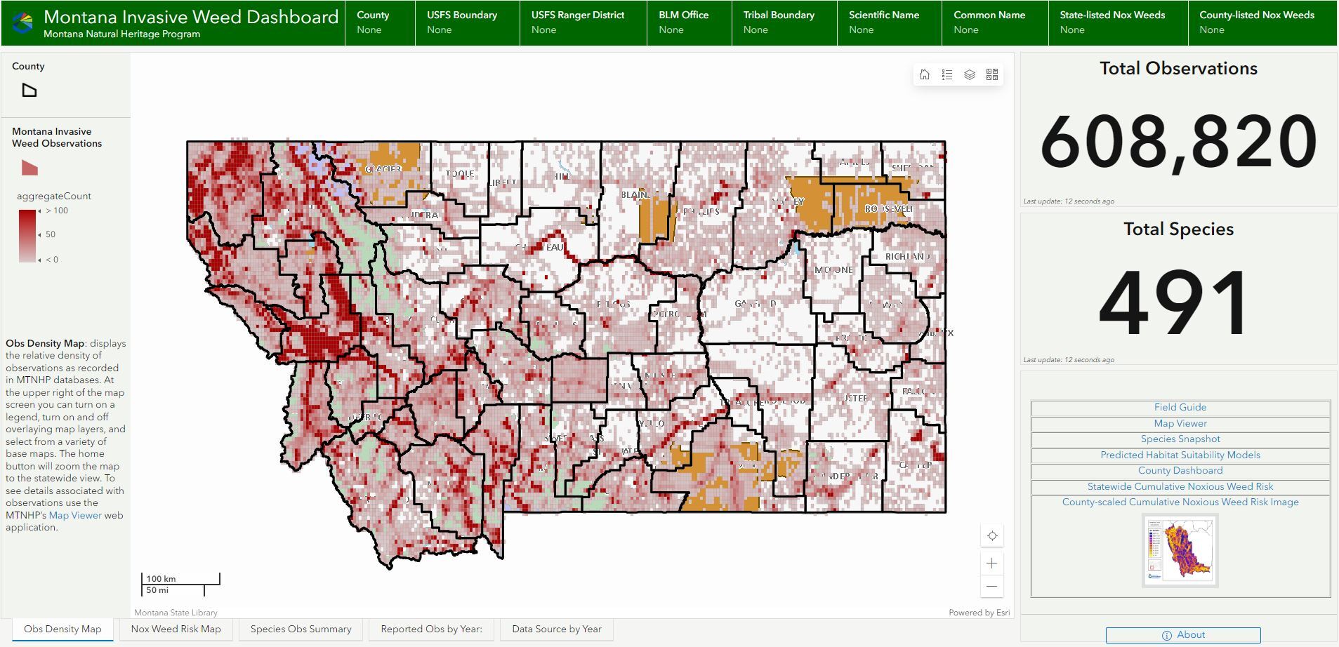This screenshot has width=1339, height=647.
Task: Switch to the Nox Weed Risk Map tab
Action: pyautogui.click(x=175, y=629)
